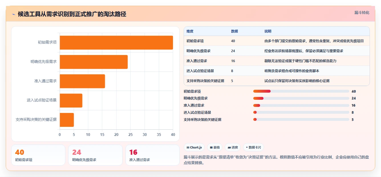This screenshot has width=381, height=177.
Task: Click the 数据 column header
Action: (234, 31)
